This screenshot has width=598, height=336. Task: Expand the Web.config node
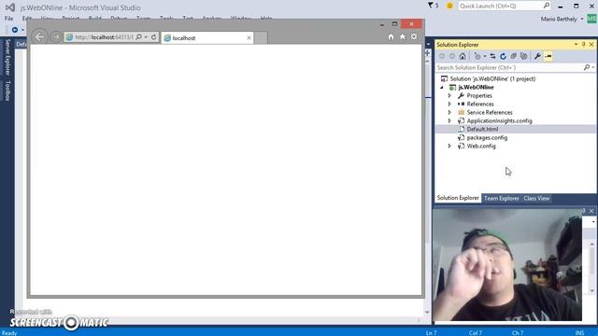point(449,146)
